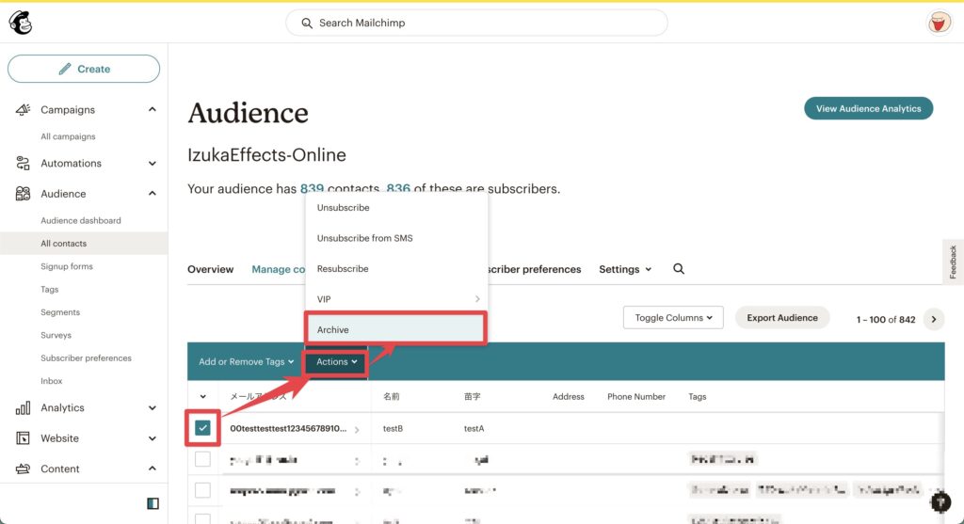This screenshot has width=964, height=524.
Task: Click the 名前 column header
Action: [x=391, y=397]
